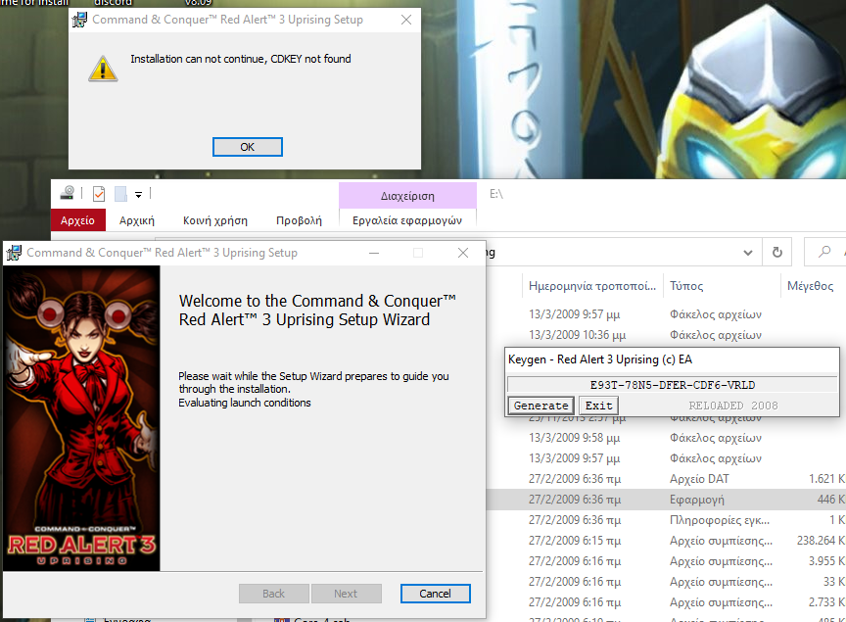Click the search magnifier icon in Explorer
Viewport: 846px width, 622px height.
point(823,252)
